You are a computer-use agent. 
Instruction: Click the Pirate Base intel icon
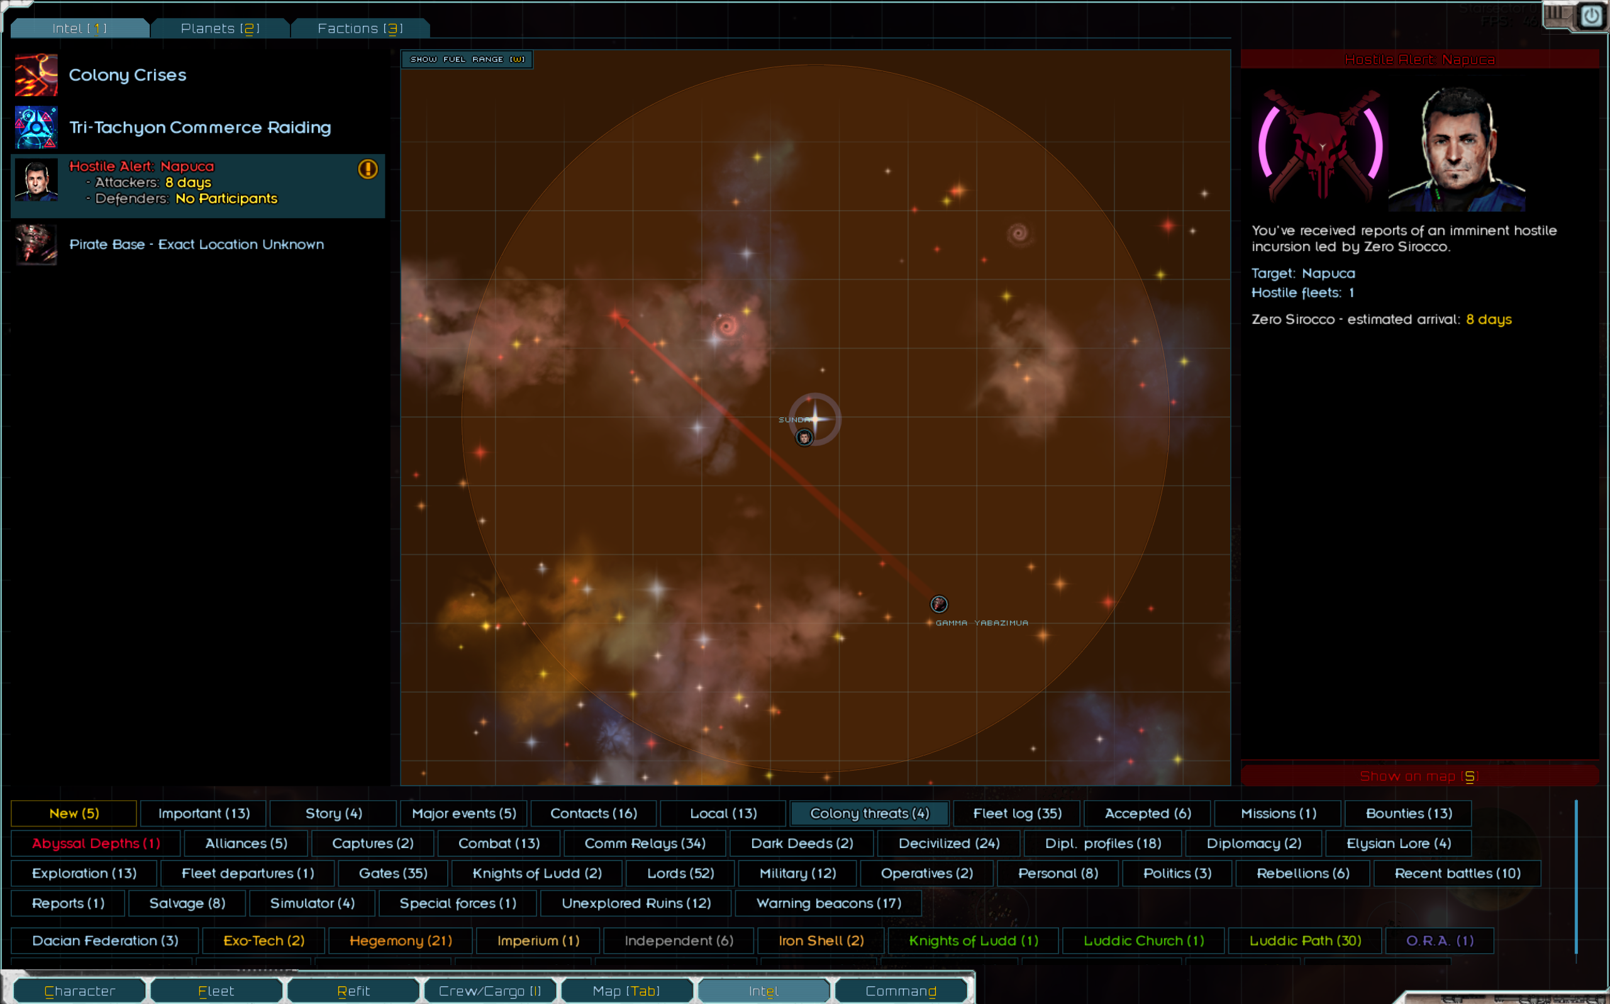pos(36,244)
